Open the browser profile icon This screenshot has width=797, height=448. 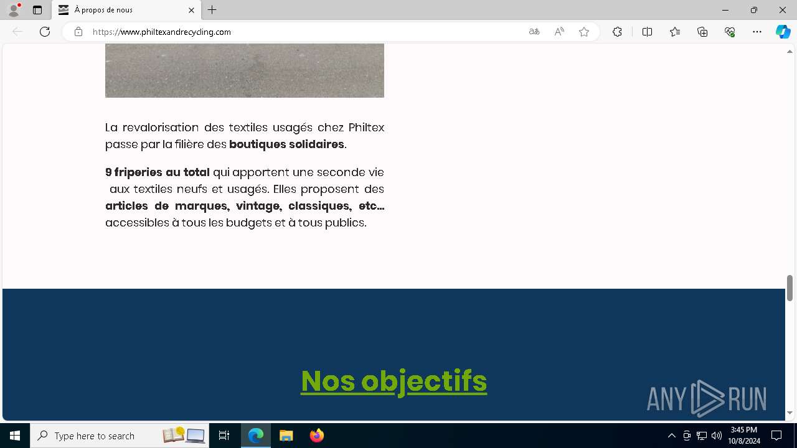pos(14,10)
